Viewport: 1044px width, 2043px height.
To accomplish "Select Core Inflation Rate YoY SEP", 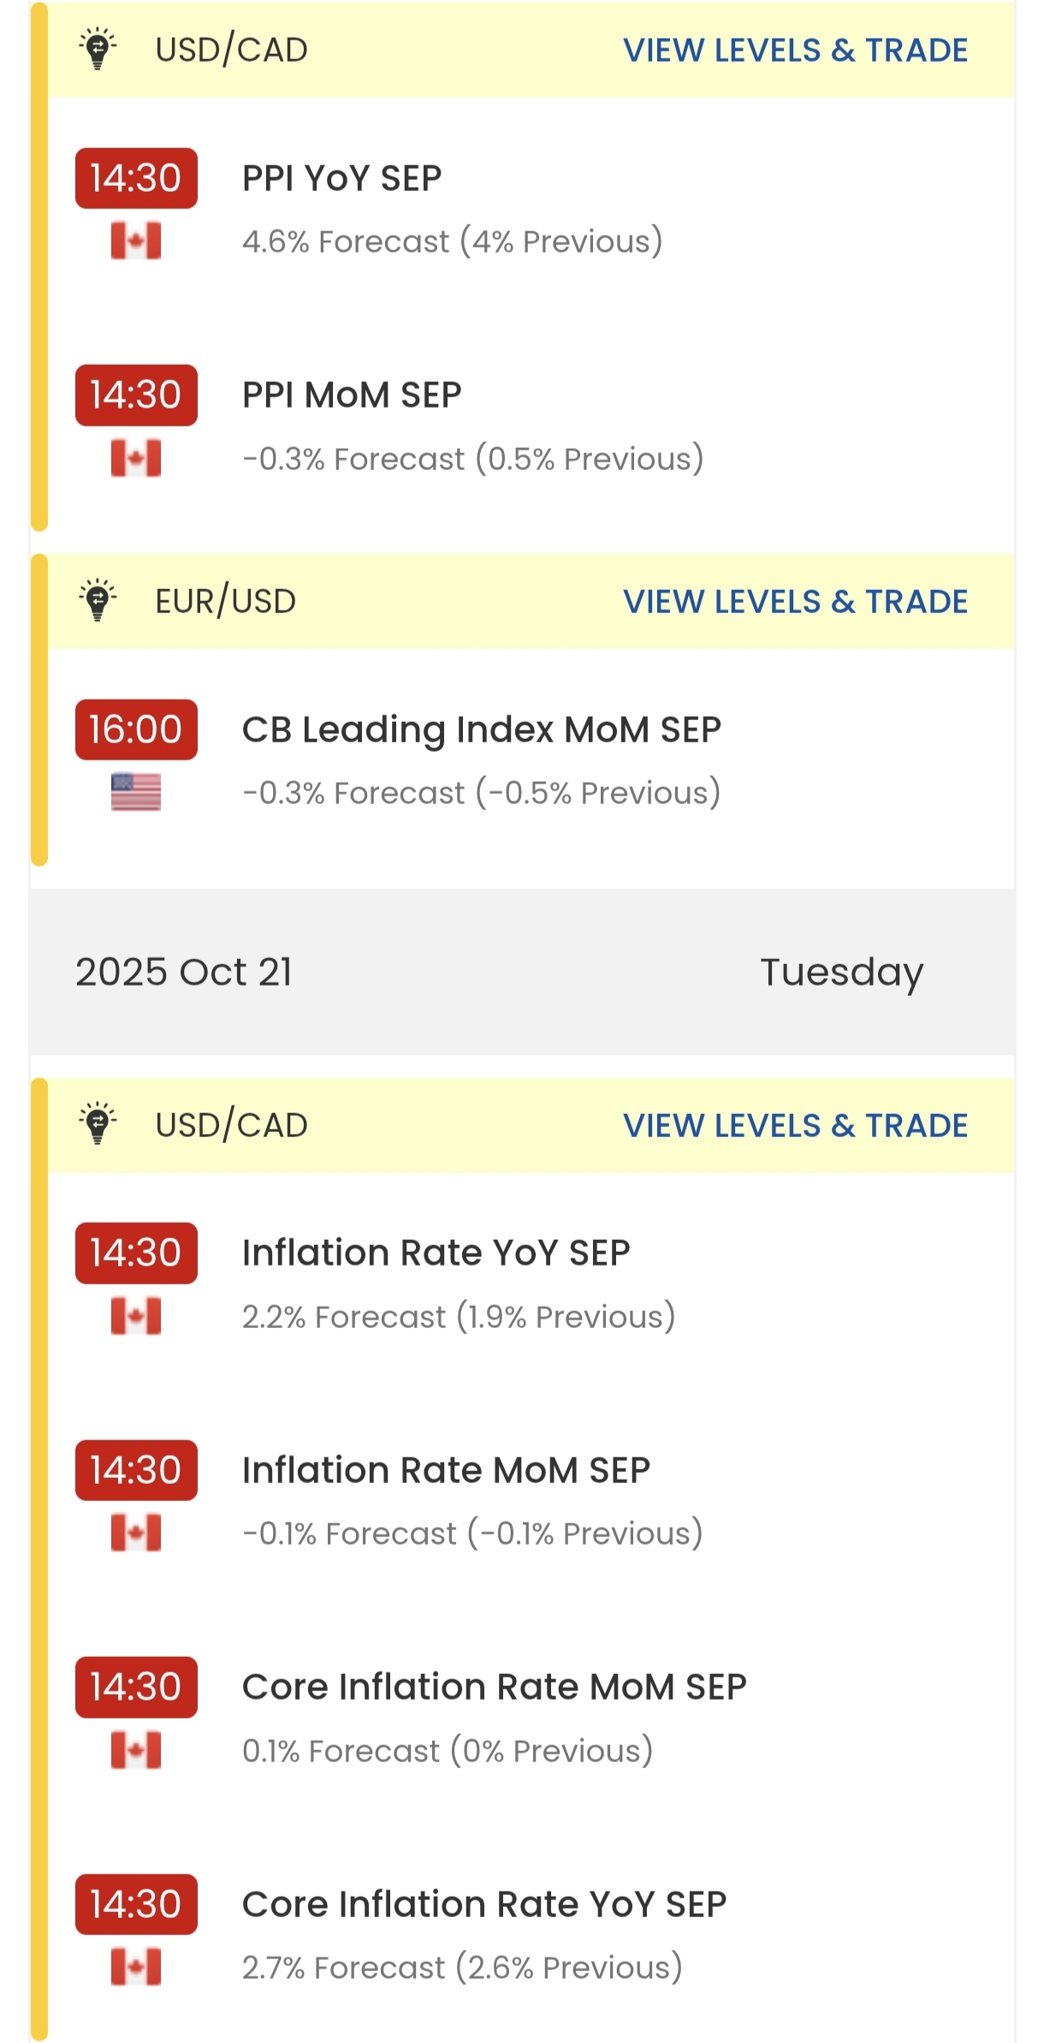I will coord(484,1904).
